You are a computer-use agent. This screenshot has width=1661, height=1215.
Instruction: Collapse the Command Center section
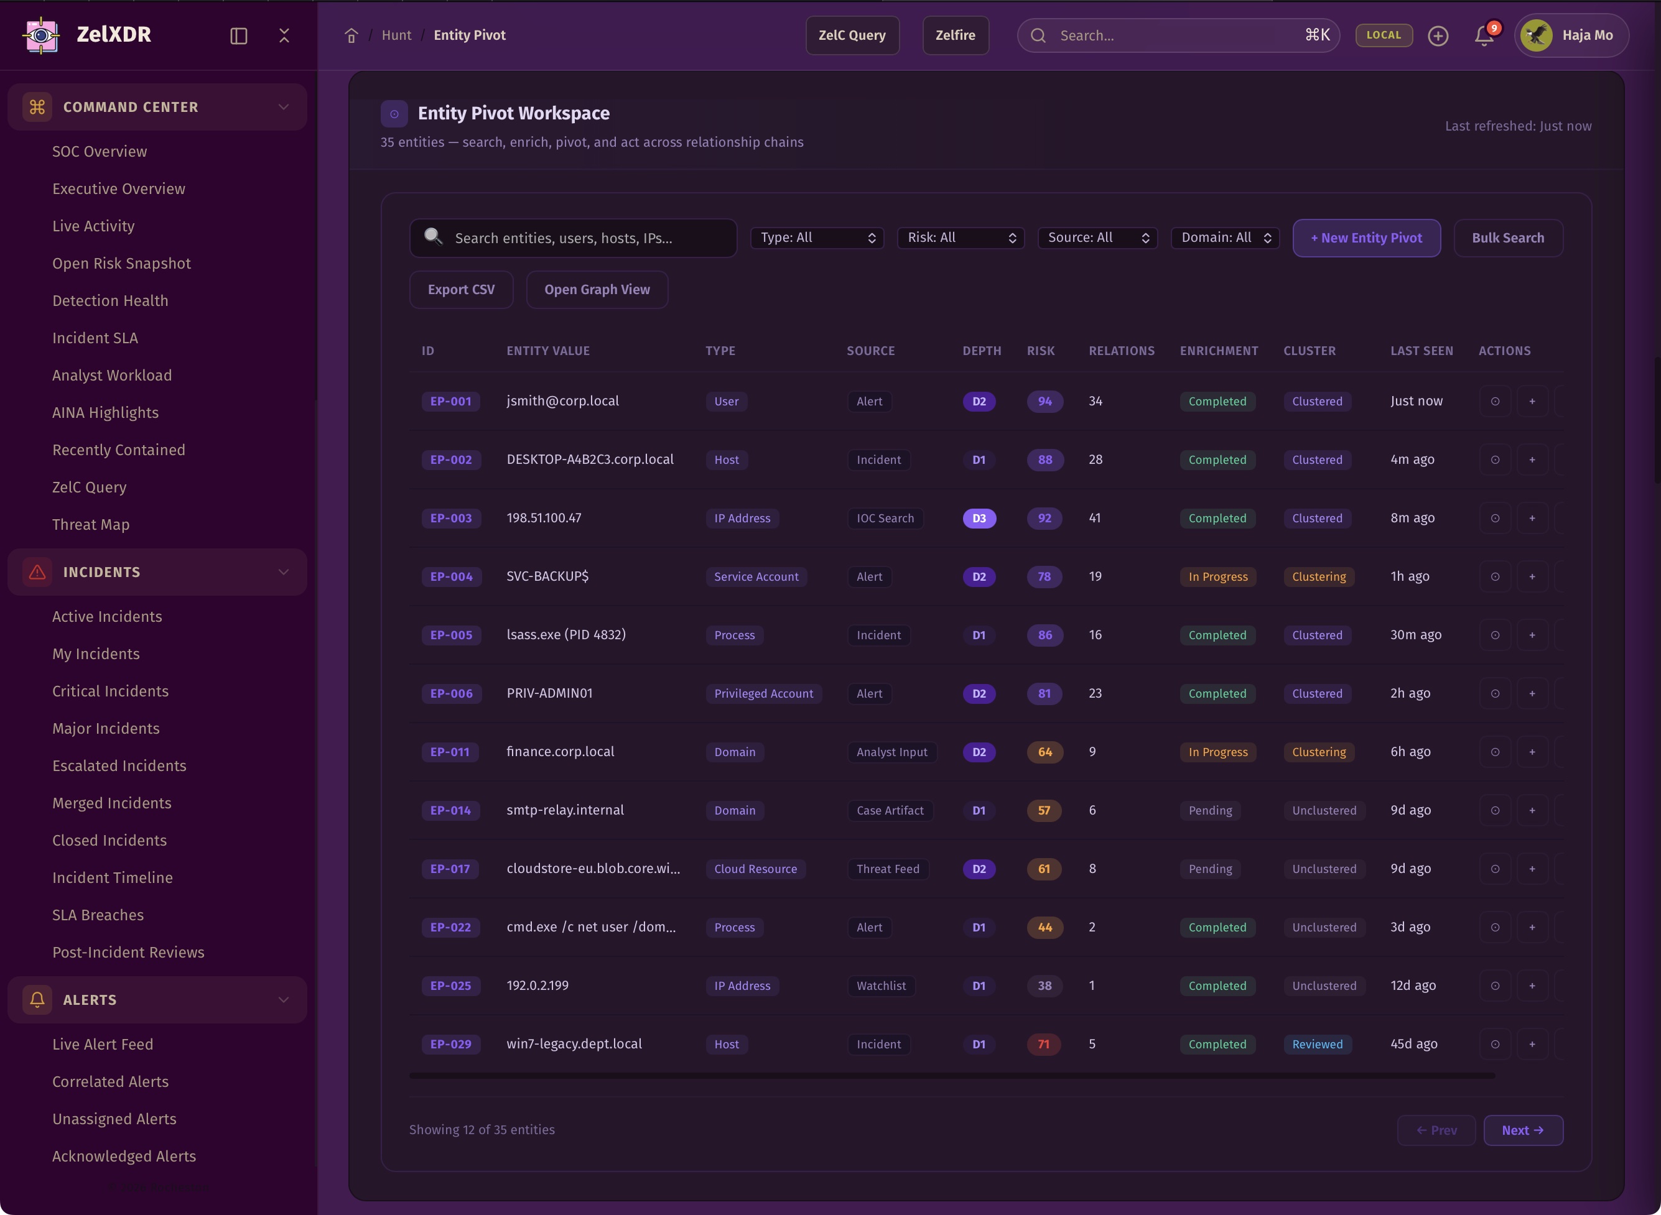click(283, 108)
